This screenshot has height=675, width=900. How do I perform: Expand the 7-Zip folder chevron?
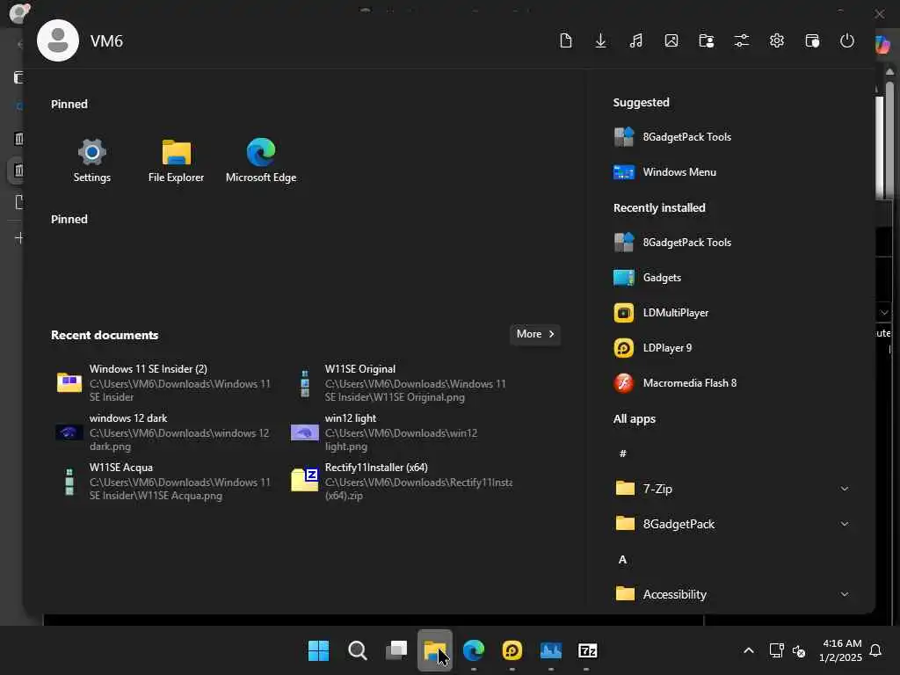click(845, 489)
